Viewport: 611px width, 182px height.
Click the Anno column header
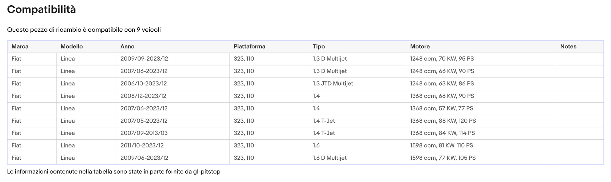(173, 46)
